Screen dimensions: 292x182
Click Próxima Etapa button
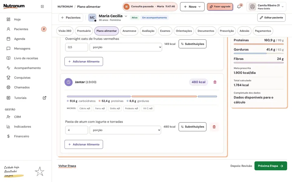[x=271, y=166]
